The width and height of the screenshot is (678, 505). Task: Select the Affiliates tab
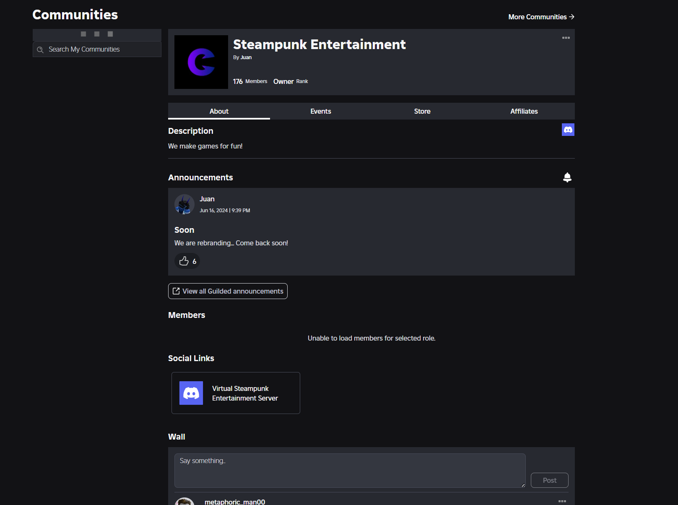[x=524, y=111]
